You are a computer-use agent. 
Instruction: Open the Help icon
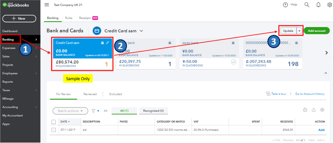[285, 5]
